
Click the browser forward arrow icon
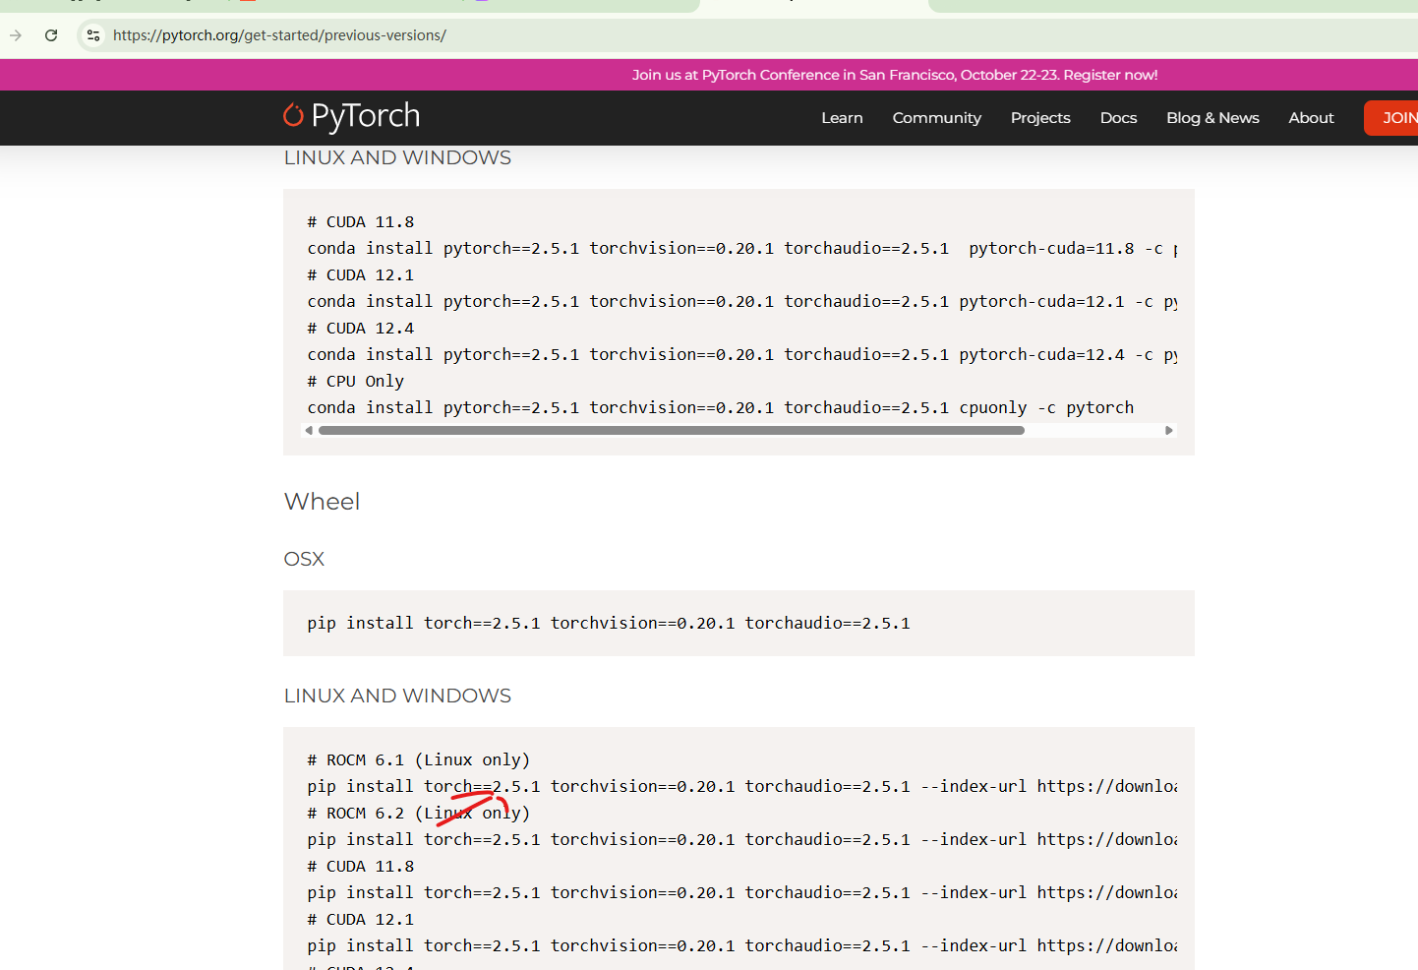[16, 35]
